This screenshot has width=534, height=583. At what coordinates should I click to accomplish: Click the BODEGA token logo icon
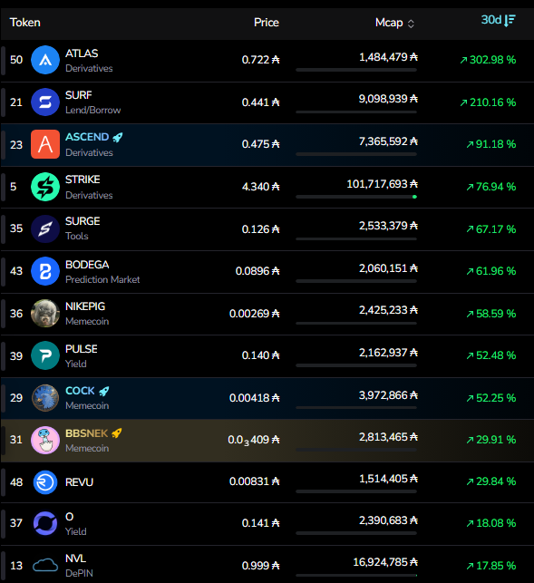click(x=45, y=271)
